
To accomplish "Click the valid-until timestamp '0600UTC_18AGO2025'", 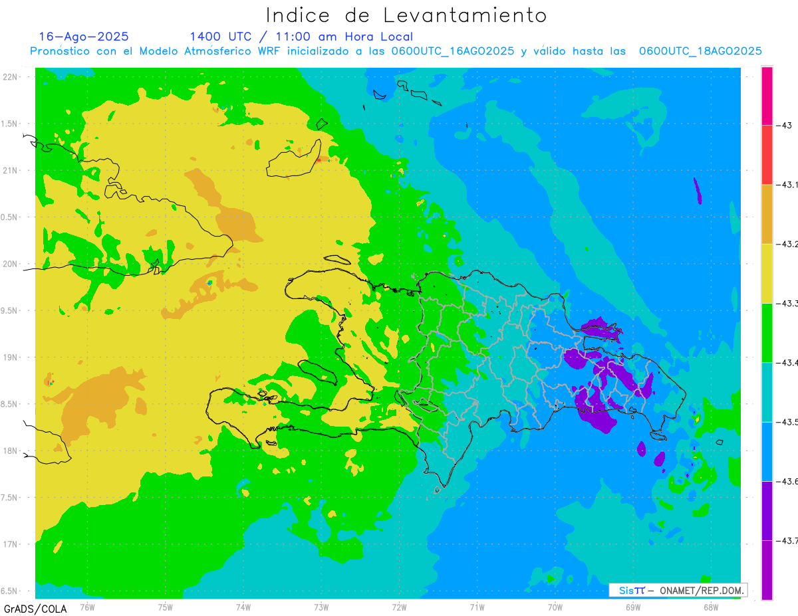I will point(700,51).
